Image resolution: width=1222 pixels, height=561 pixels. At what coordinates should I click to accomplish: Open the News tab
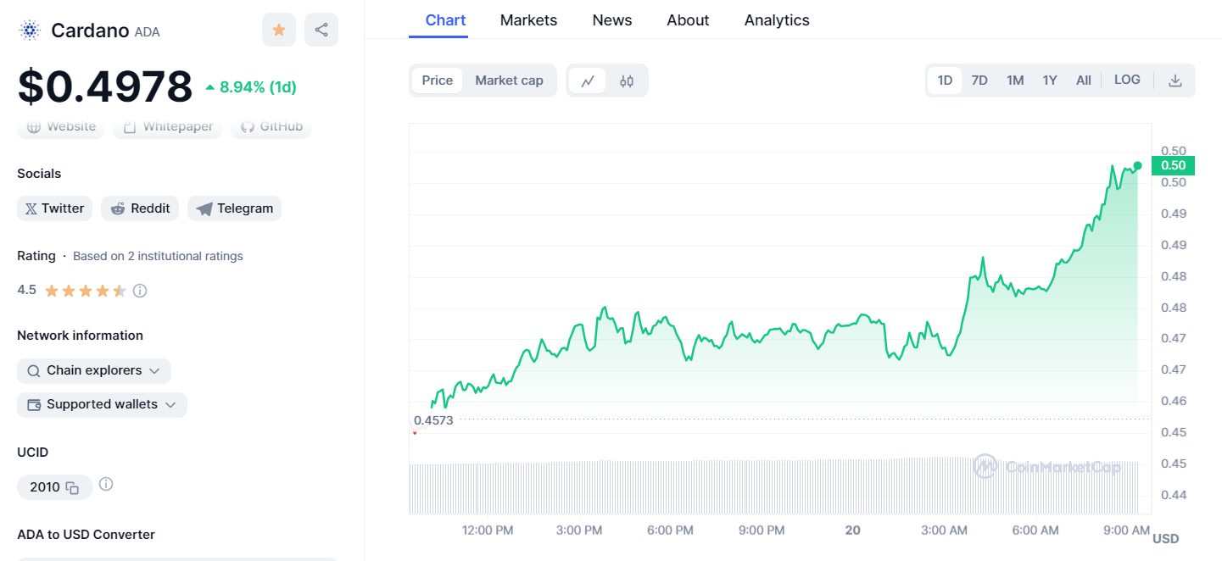coord(612,20)
